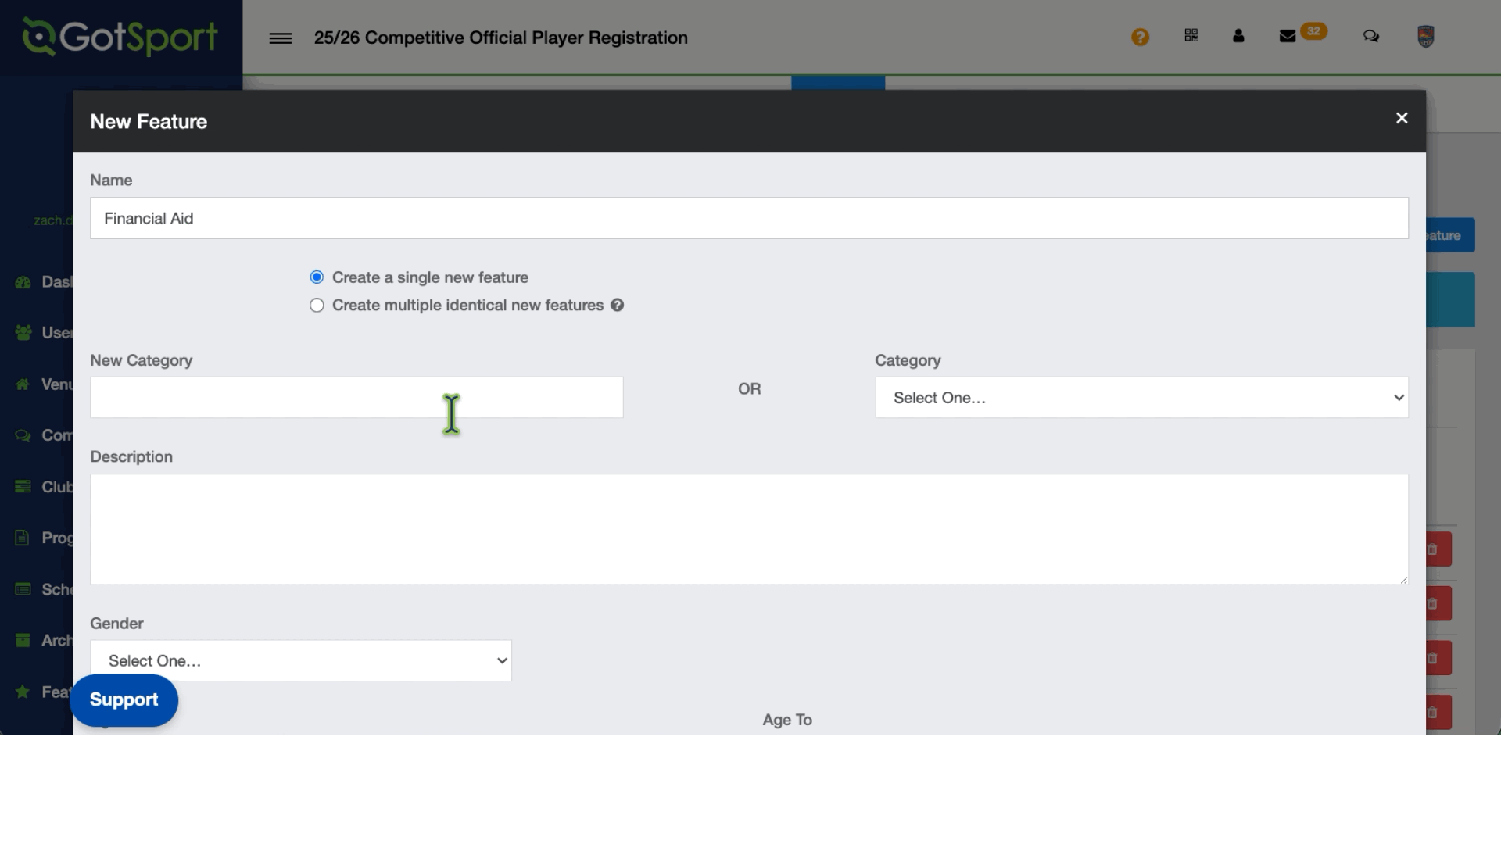Click inside the Description text area
The image size is (1501, 844).
tap(749, 529)
